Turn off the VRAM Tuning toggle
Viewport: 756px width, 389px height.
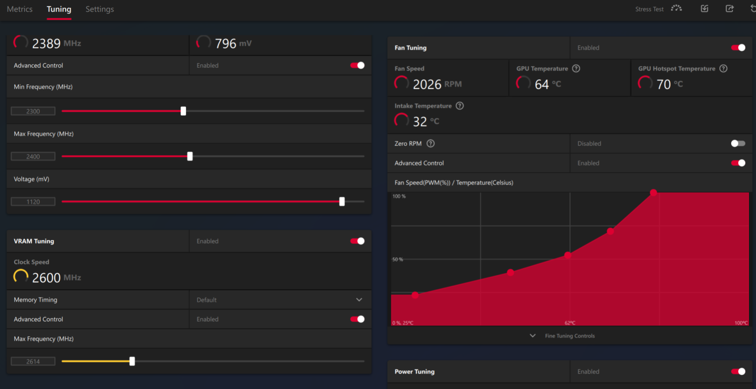357,241
